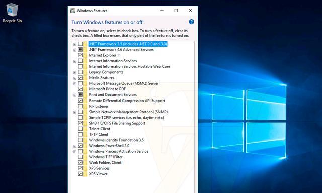Click the folder icon beside XPS Viewer
Viewport: 322px width, 193px height.
(x=85, y=174)
